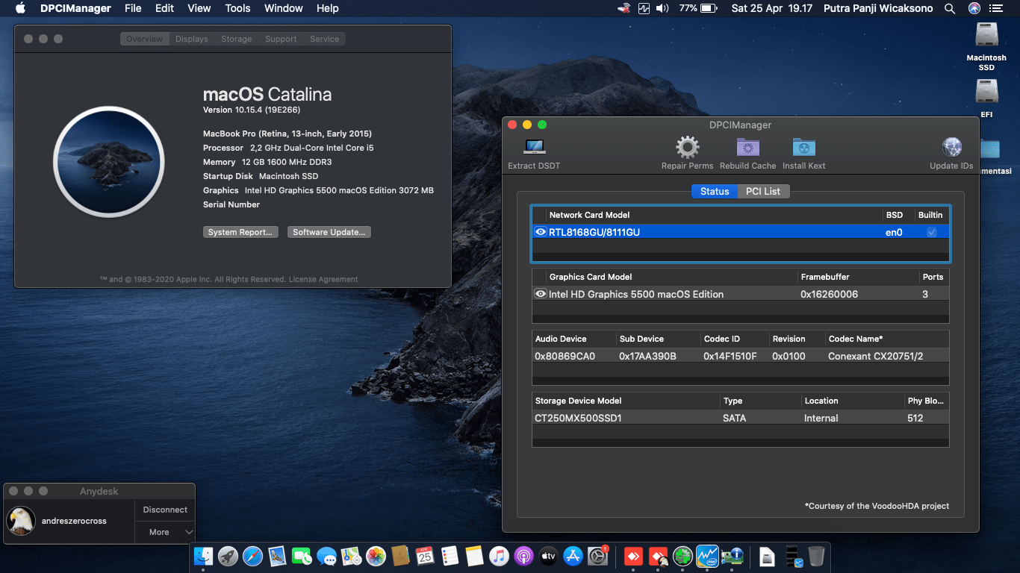Open Service tab in About This Mac
Viewport: 1020px width, 573px height.
324,39
